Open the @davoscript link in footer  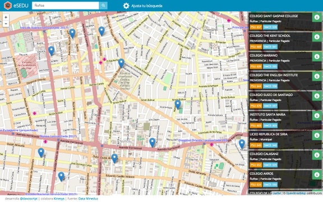pos(29,199)
